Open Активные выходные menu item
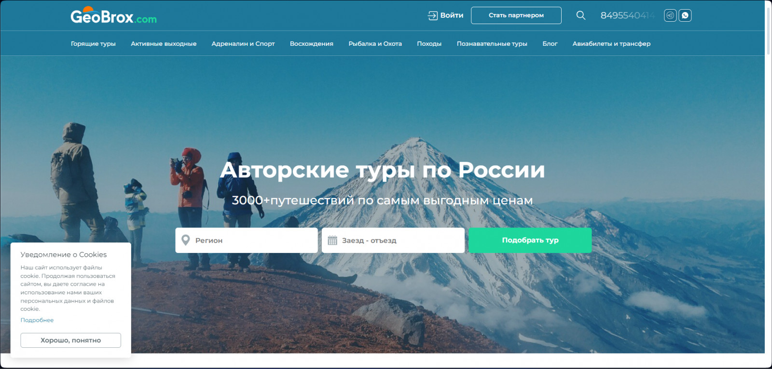The height and width of the screenshot is (369, 772). pos(164,43)
